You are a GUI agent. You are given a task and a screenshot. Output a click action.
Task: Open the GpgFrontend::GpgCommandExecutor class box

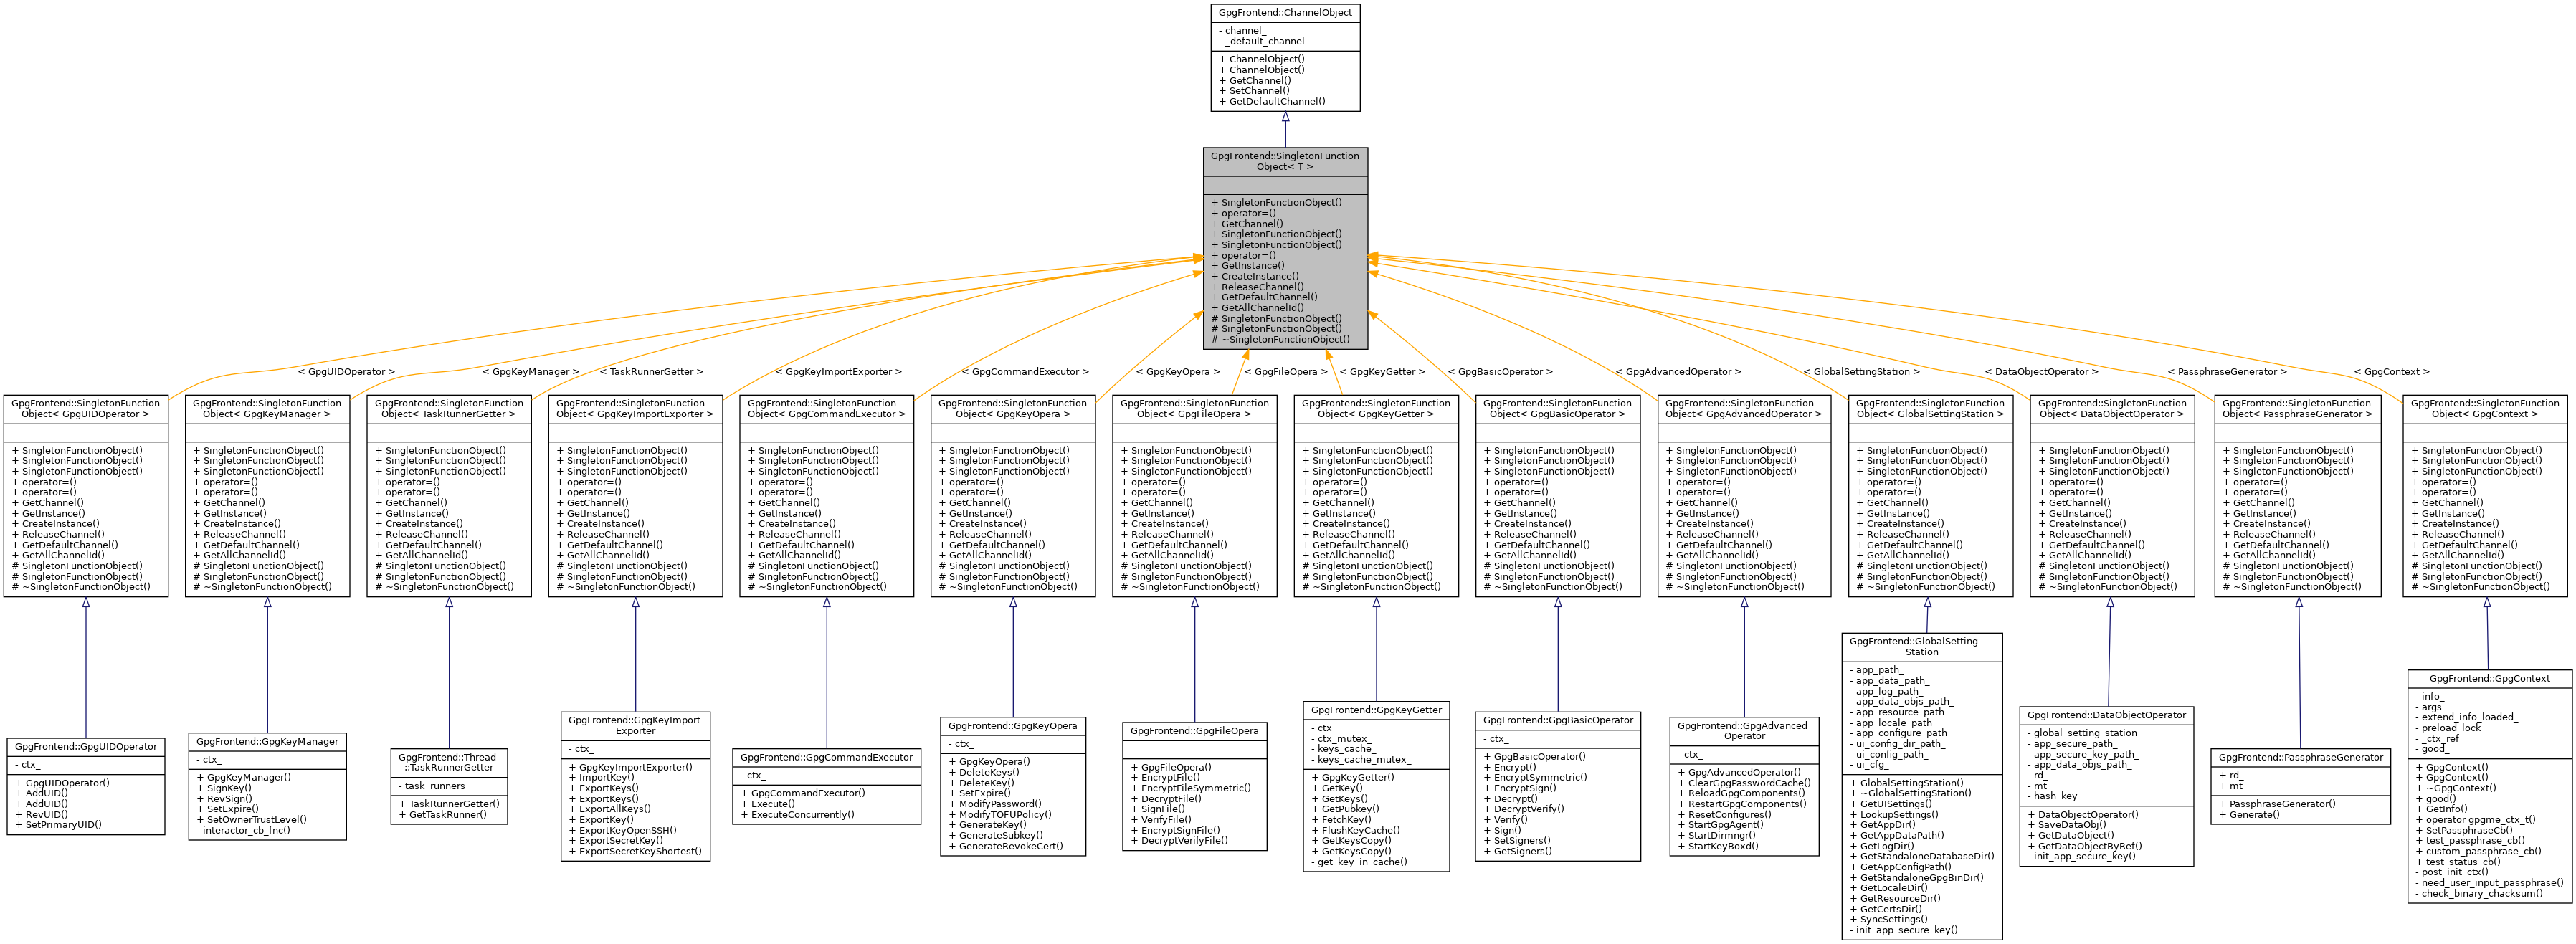point(827,787)
